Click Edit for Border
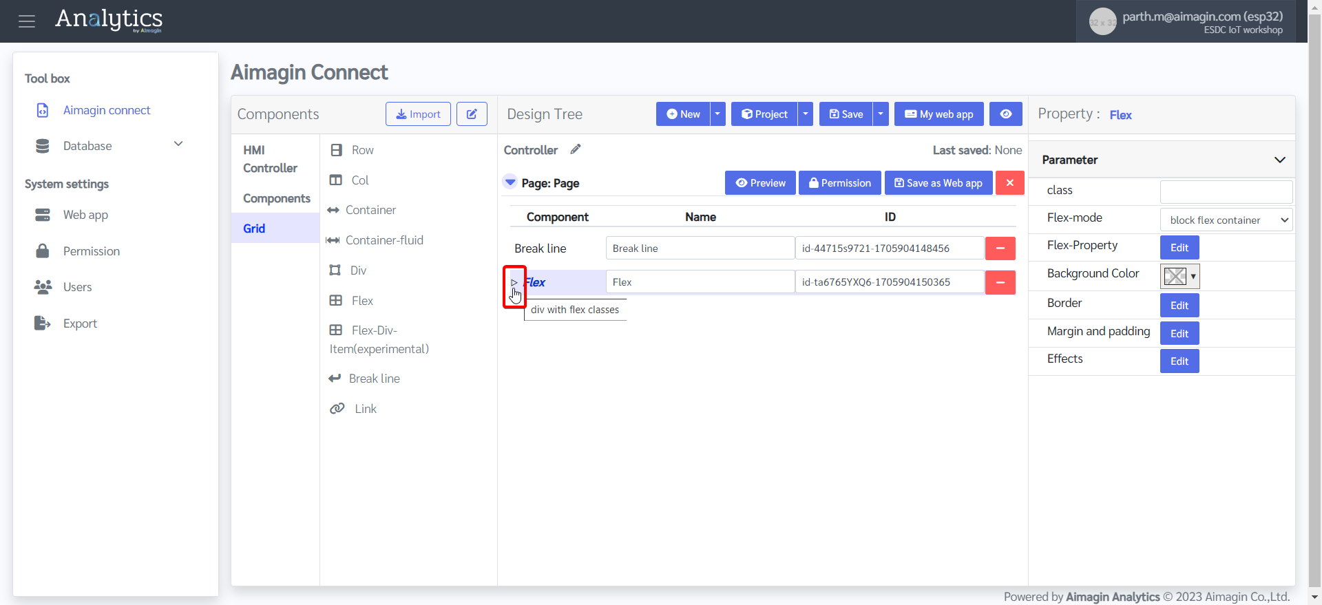 (1179, 306)
